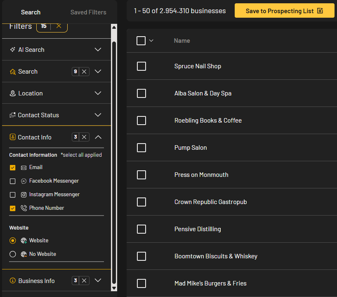Click the filter panel scroll-down arrow
This screenshot has width=337, height=297.
point(114,288)
